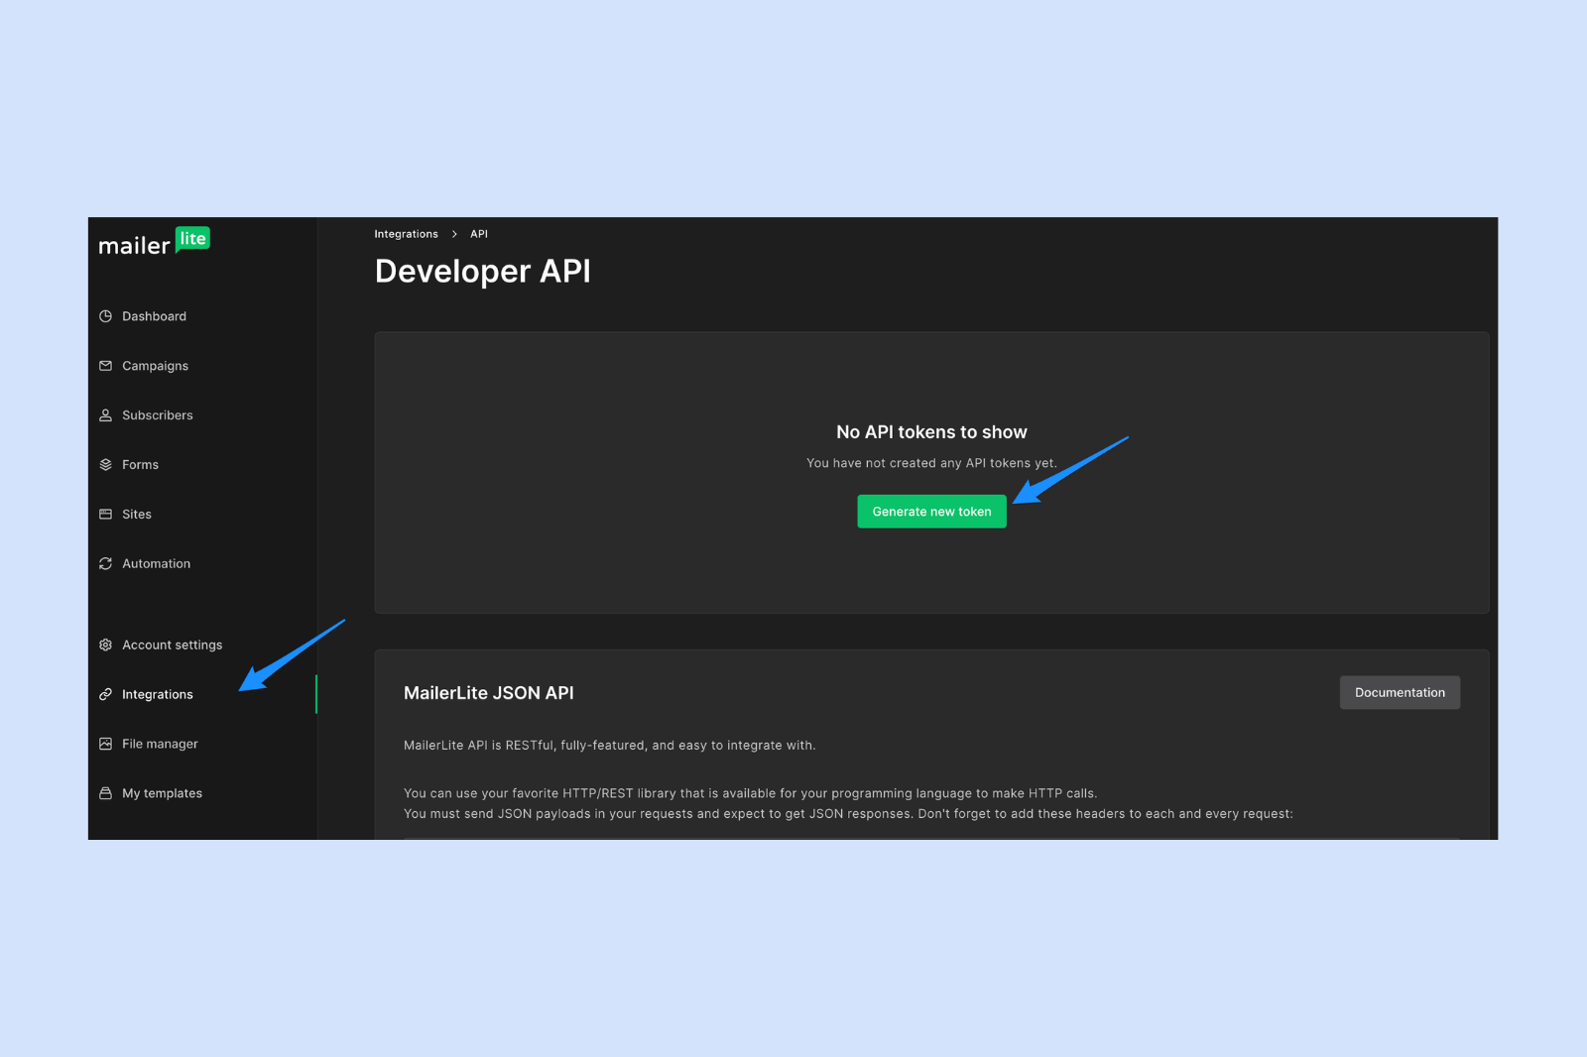
Task: Click the breadcrumb chevron separator
Action: tap(454, 235)
